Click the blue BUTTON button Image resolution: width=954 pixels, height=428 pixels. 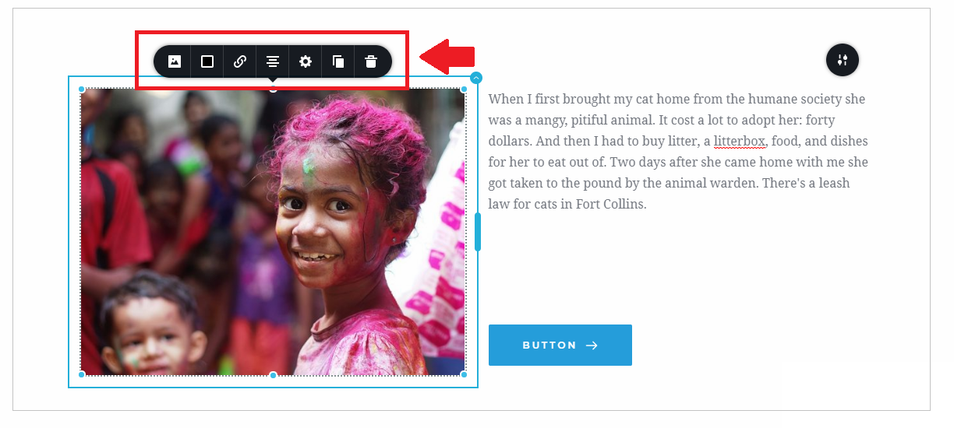click(x=560, y=345)
